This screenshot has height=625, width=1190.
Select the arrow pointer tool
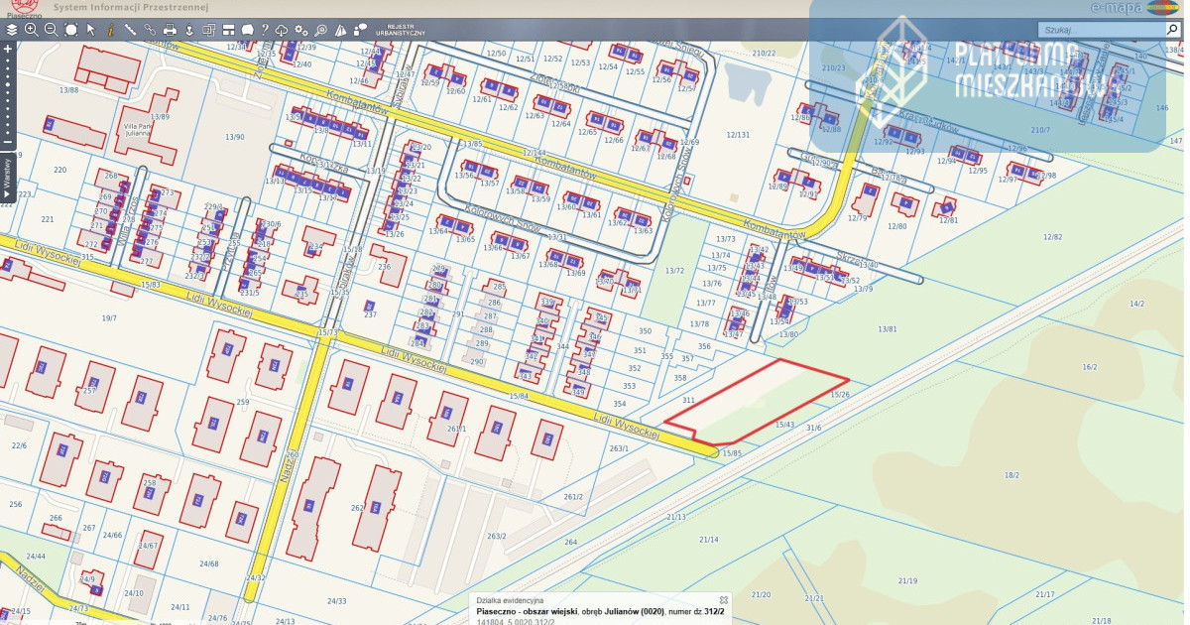(x=91, y=30)
